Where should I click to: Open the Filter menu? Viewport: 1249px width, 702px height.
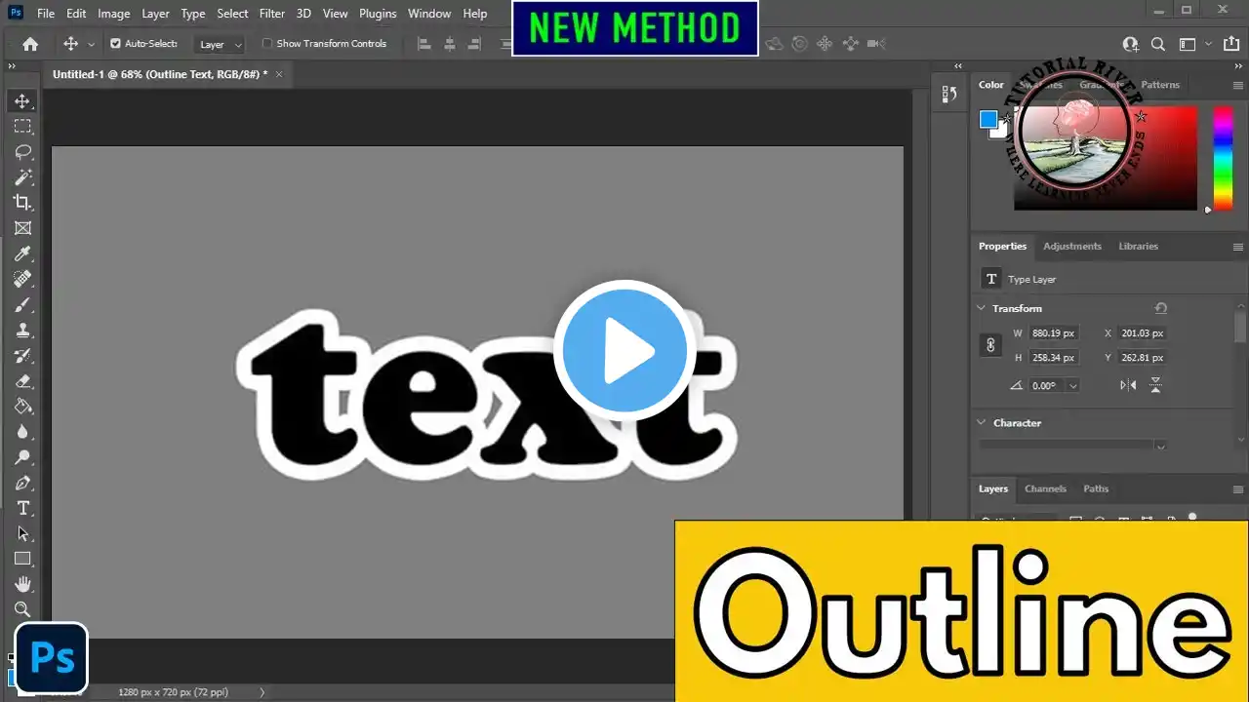pyautogui.click(x=272, y=14)
